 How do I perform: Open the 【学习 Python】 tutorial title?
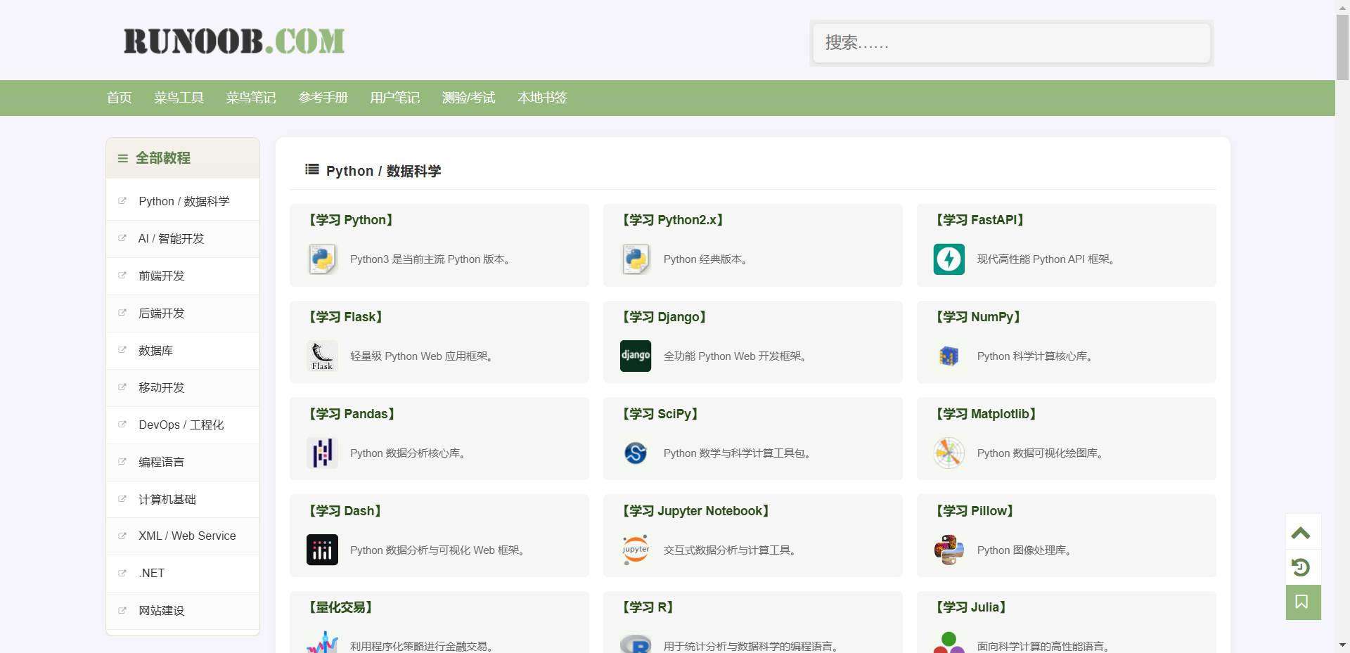(351, 220)
